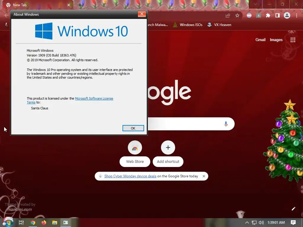Open the Chrome profile avatar
This screenshot has width=303, height=227.
(287, 15)
